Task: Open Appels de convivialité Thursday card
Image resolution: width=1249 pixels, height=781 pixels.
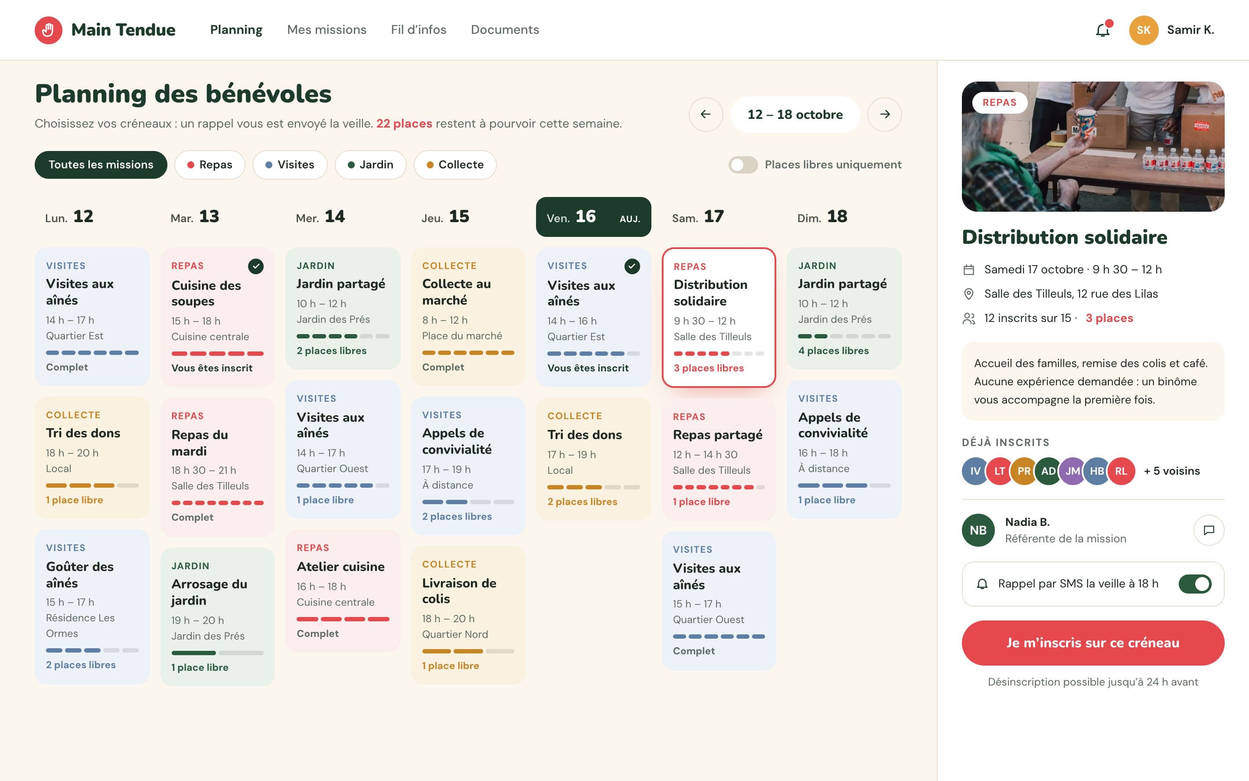Action: click(468, 466)
